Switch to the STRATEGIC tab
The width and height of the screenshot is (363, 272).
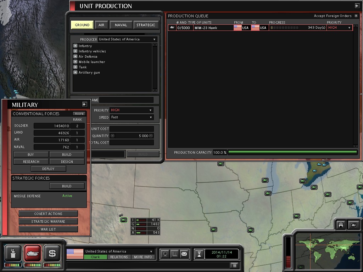[x=146, y=25]
